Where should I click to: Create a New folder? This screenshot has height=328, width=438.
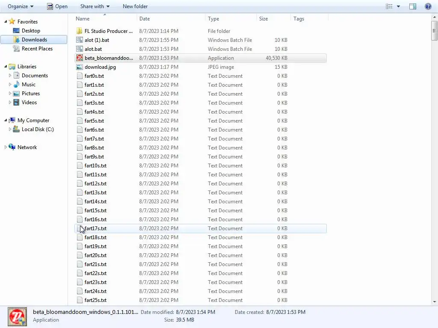point(135,6)
